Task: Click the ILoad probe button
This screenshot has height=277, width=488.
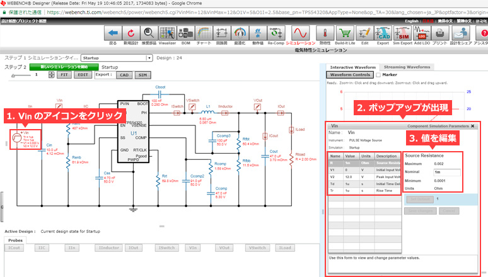Action: [285, 248]
